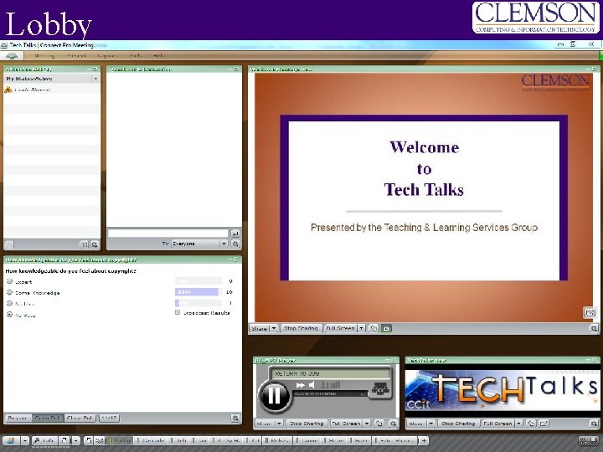Expand Full Screen dropdown in MP3 Player pod
This screenshot has width=603, height=452.
(367, 424)
